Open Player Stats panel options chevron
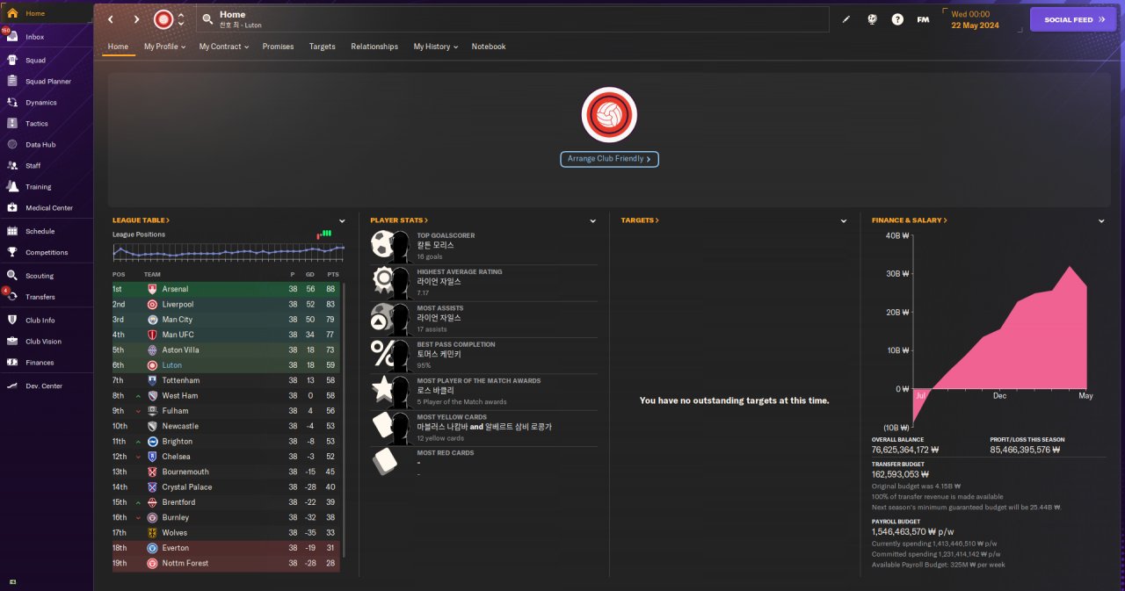1125x591 pixels. coord(593,221)
